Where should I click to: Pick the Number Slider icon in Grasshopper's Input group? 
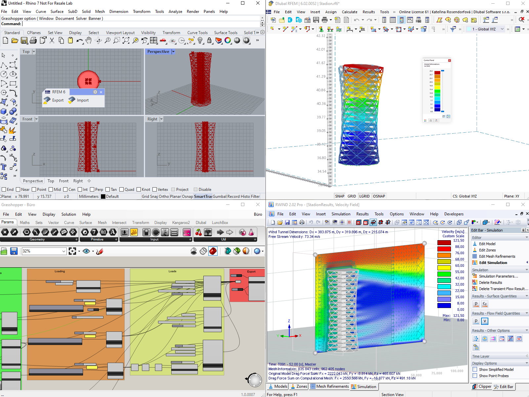125,233
